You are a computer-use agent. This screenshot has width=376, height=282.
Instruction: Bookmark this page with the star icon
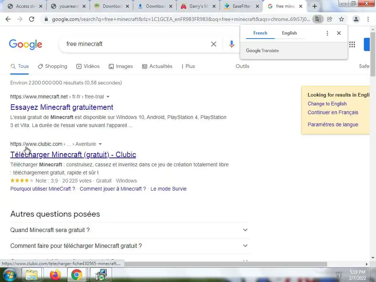click(x=341, y=19)
